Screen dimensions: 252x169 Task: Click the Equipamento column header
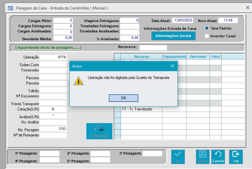point(174,57)
